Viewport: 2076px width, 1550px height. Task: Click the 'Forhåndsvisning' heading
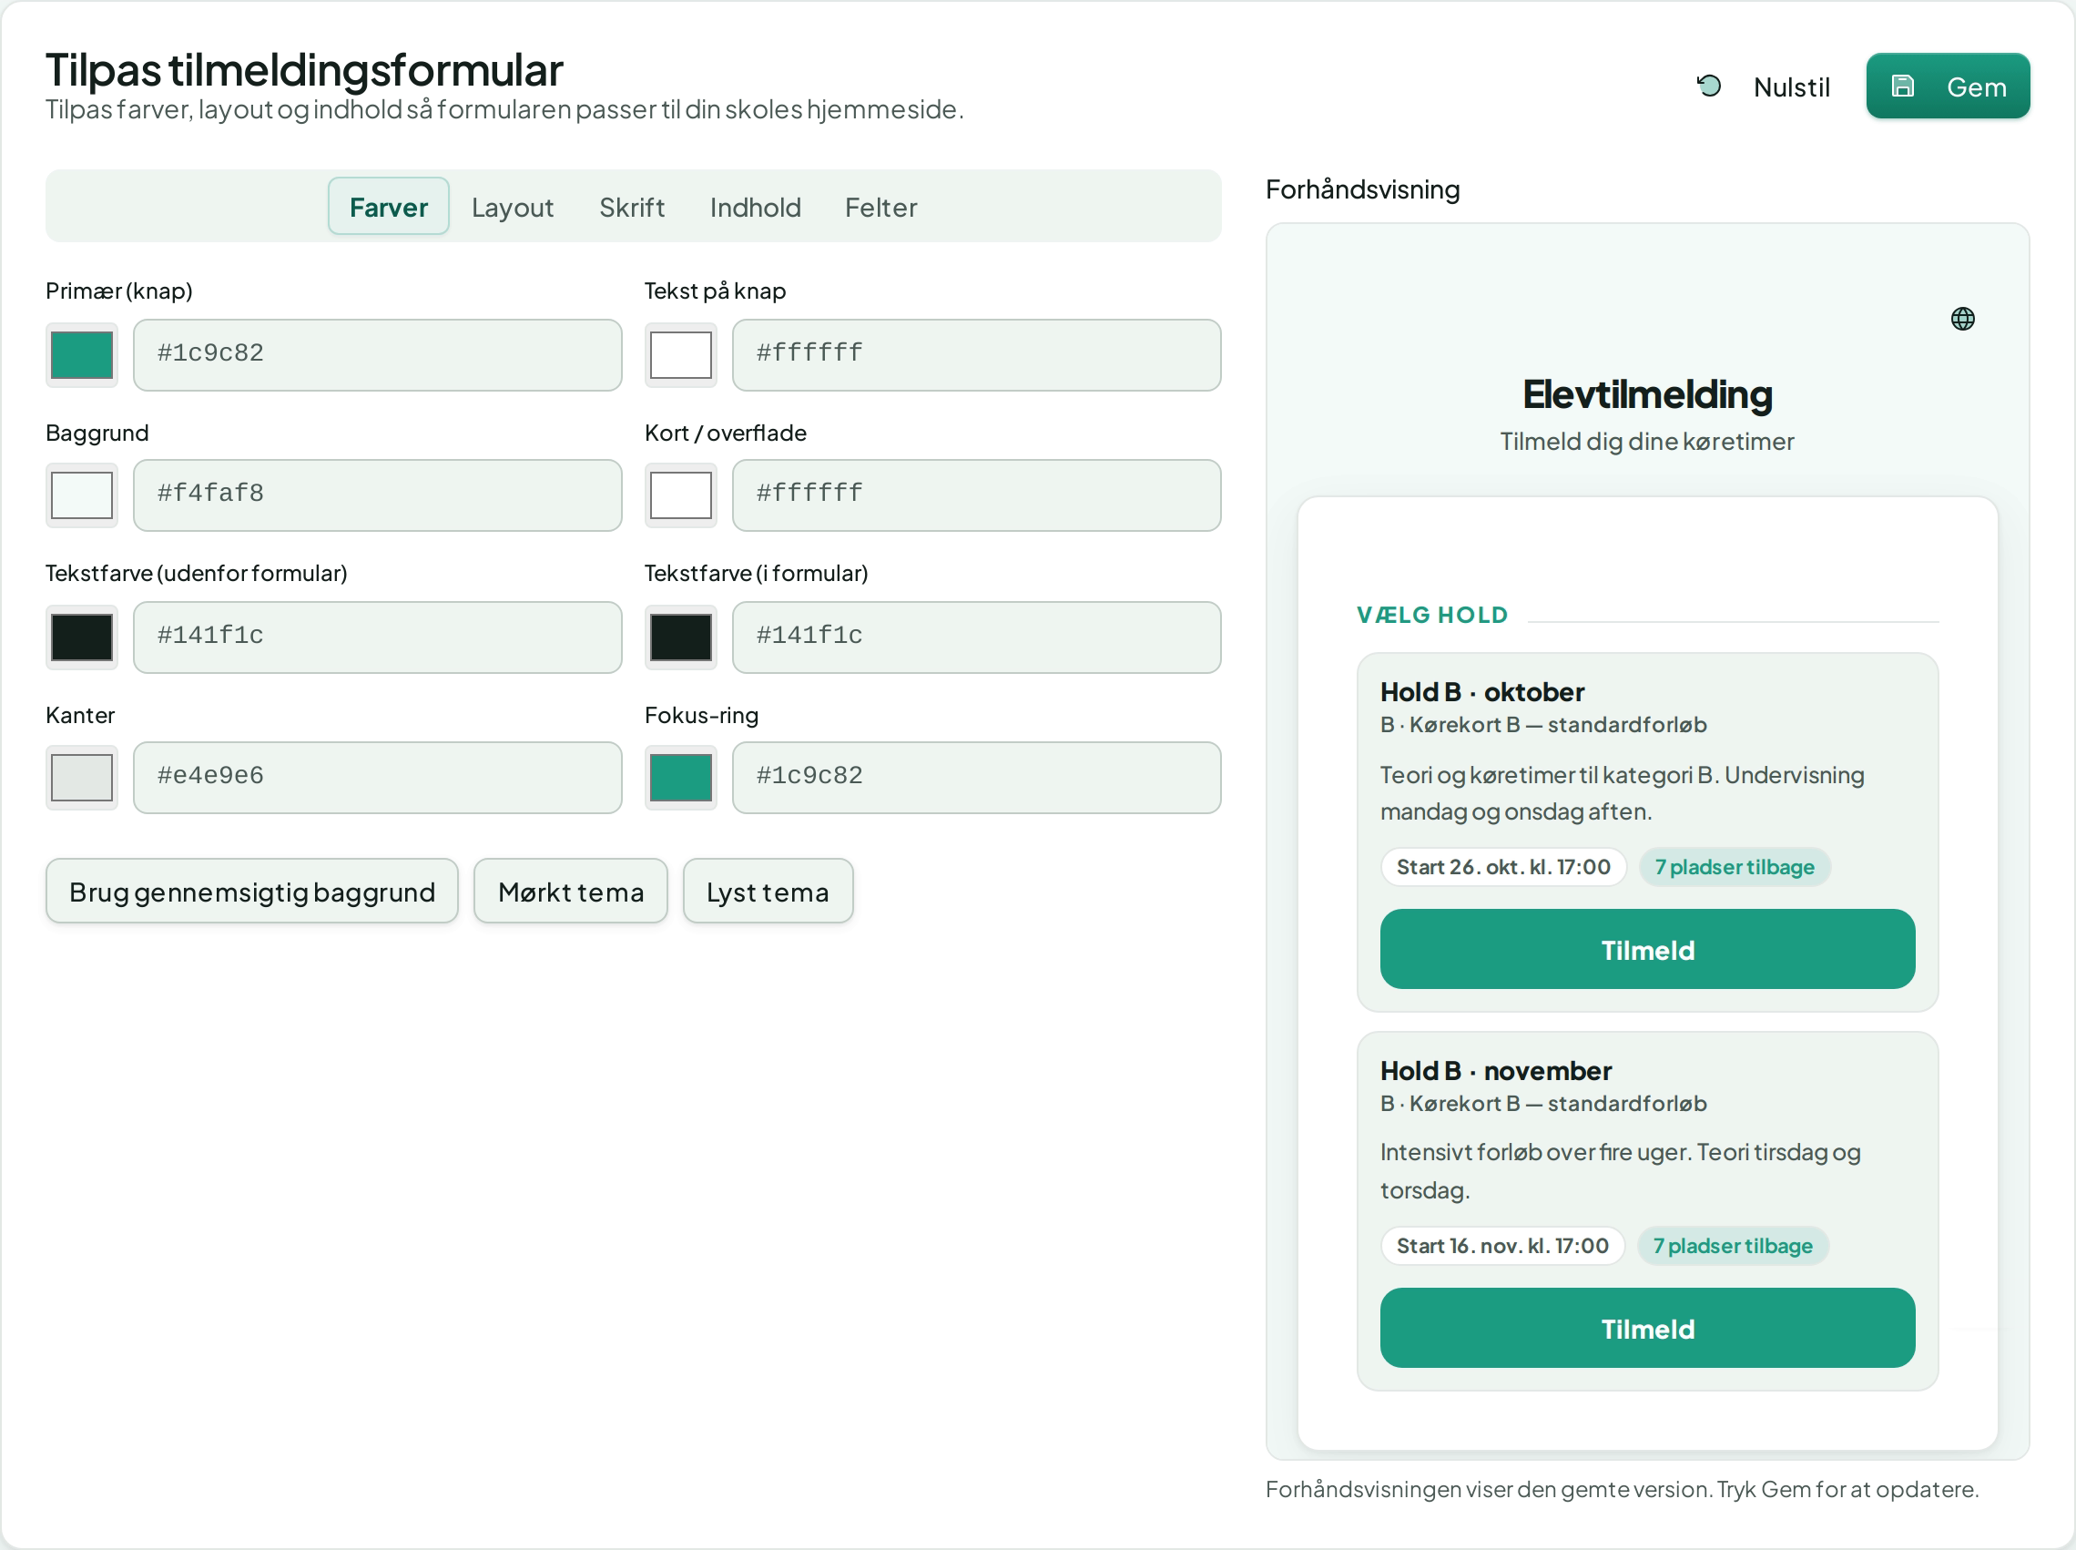pyautogui.click(x=1362, y=189)
